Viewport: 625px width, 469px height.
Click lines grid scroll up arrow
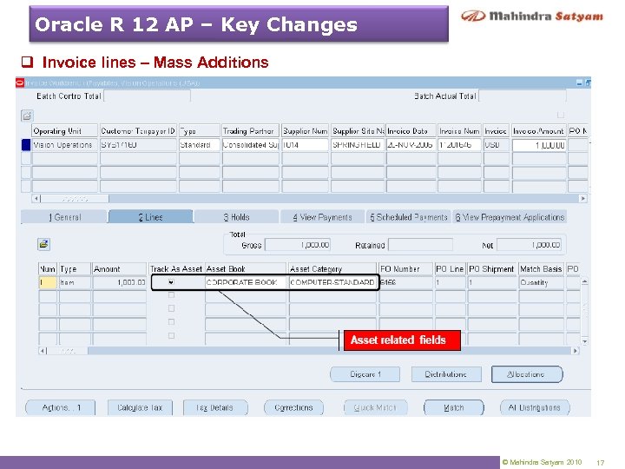point(584,282)
